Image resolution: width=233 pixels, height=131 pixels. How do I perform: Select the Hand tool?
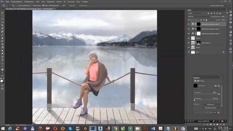point(2,70)
